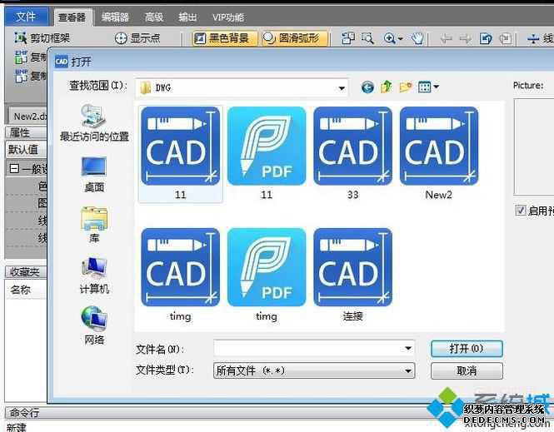This screenshot has height=432, width=554.
Task: Go to 网络 network location
Action: tap(94, 325)
